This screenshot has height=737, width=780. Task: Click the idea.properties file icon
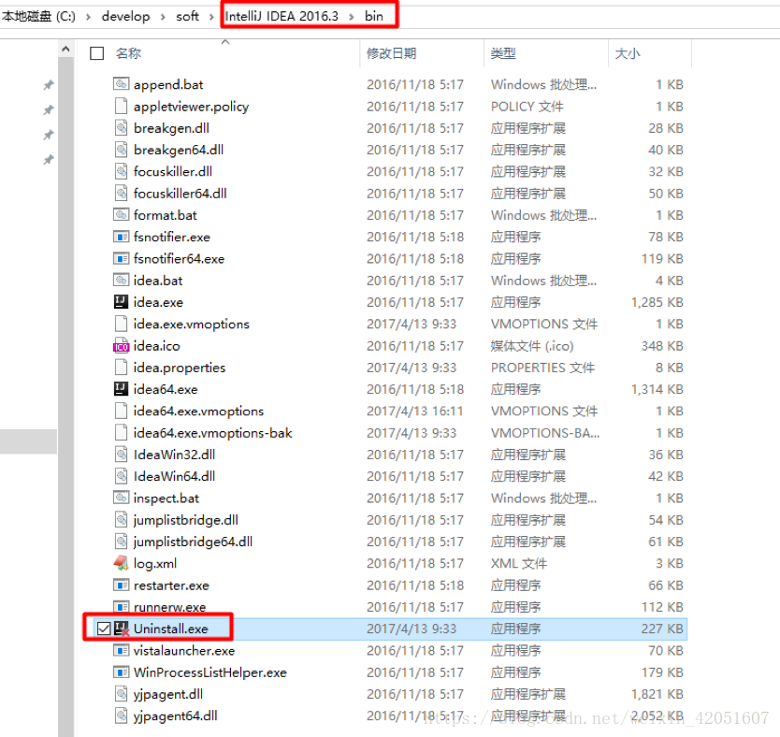121,367
